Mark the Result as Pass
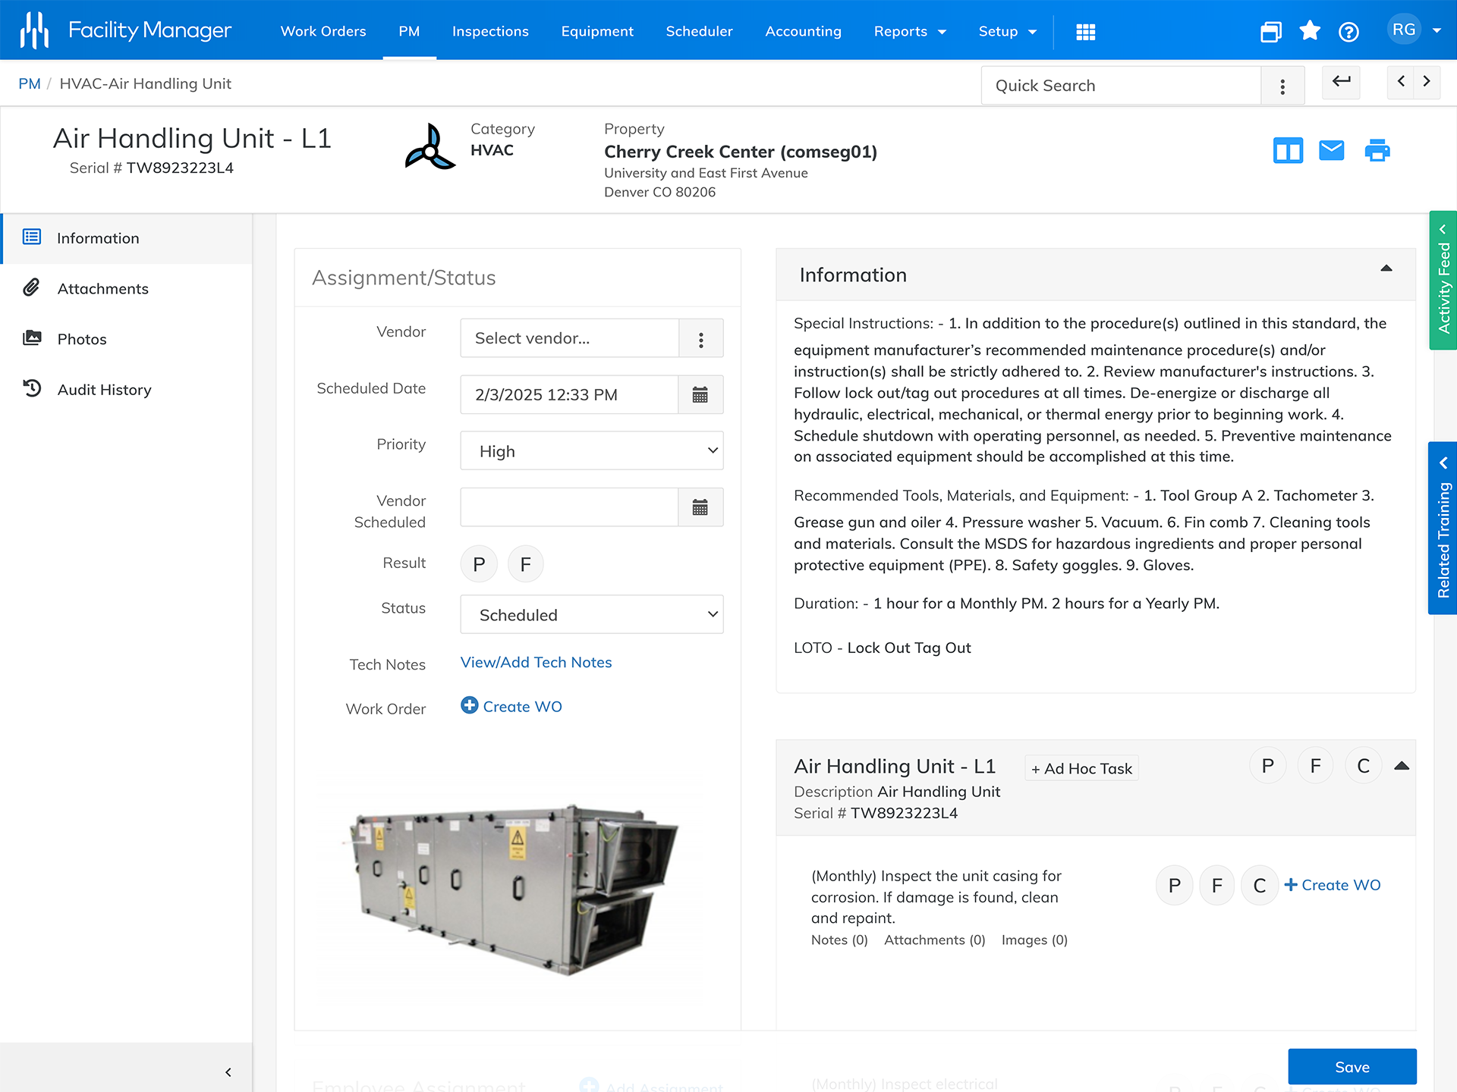The image size is (1457, 1092). tap(479, 563)
